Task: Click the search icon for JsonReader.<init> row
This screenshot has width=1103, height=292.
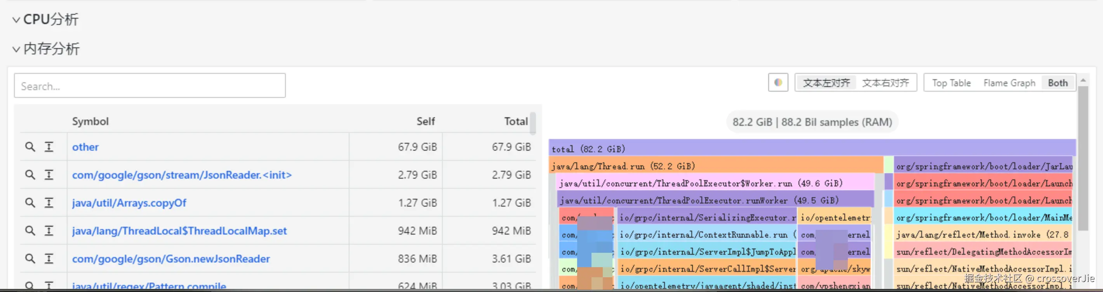Action: 30,175
